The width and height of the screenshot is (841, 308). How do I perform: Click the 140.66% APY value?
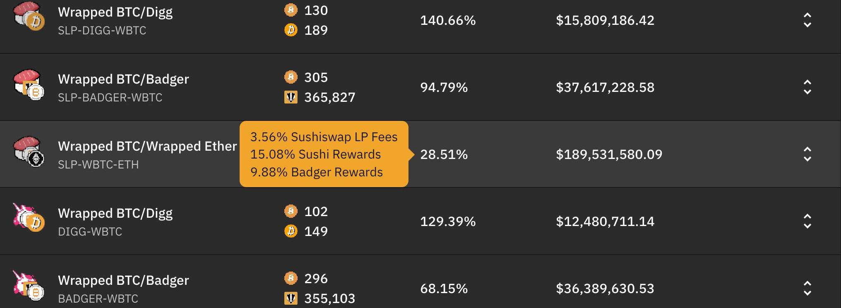point(448,20)
